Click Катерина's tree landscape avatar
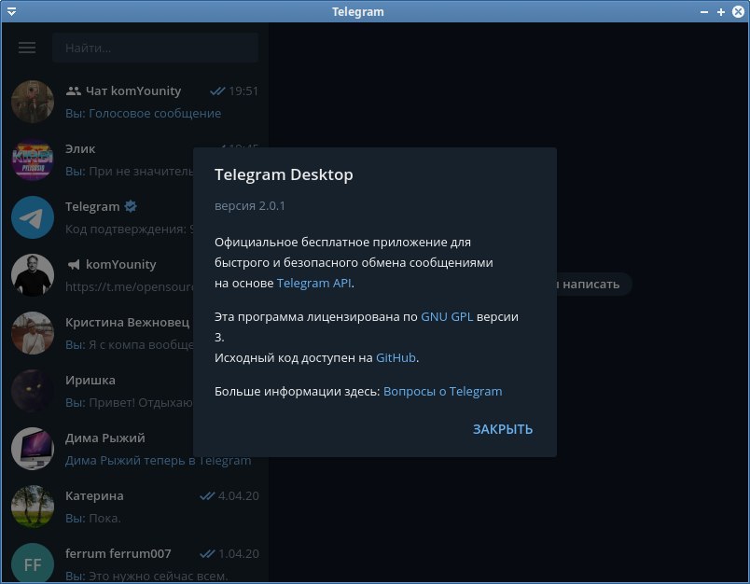Viewport: 750px width, 584px height. [x=33, y=507]
